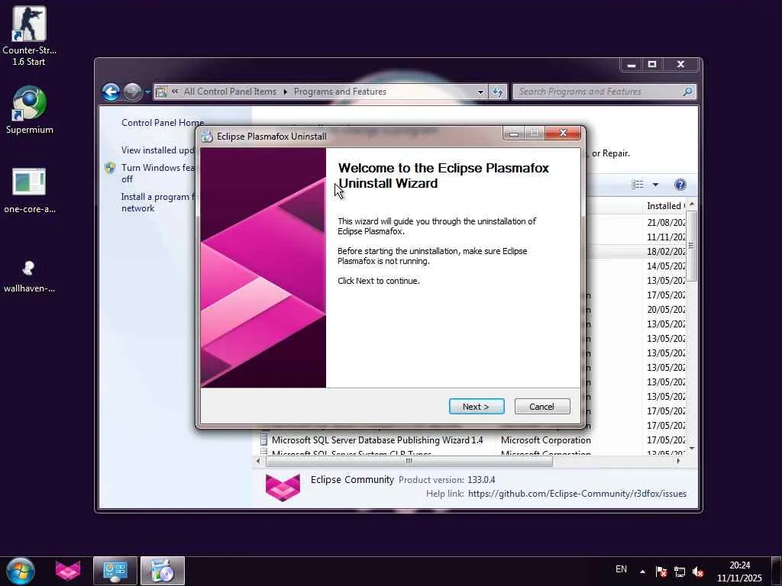Select Programs and Features breadcrumb

click(x=340, y=92)
